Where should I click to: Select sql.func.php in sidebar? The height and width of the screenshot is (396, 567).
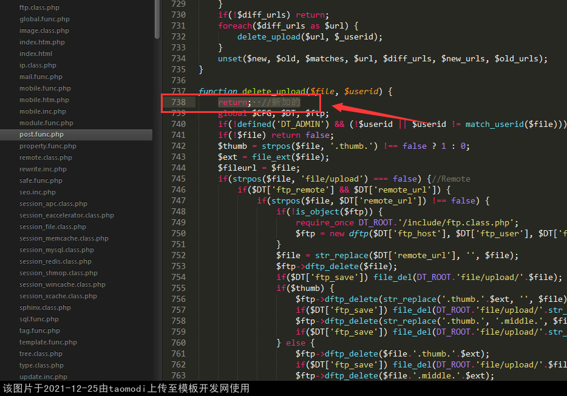click(x=39, y=319)
